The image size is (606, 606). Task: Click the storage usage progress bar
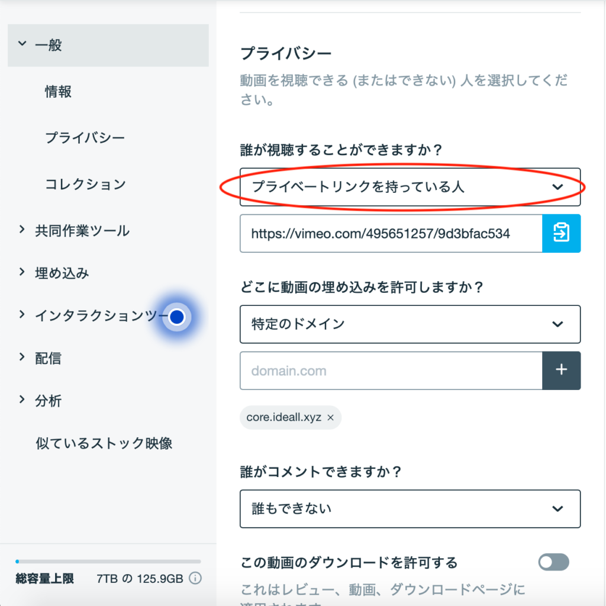108,561
